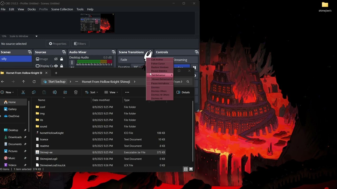Expand the breadcrumb chevron after Hornet folder
The width and height of the screenshot is (337, 189).
(135, 82)
